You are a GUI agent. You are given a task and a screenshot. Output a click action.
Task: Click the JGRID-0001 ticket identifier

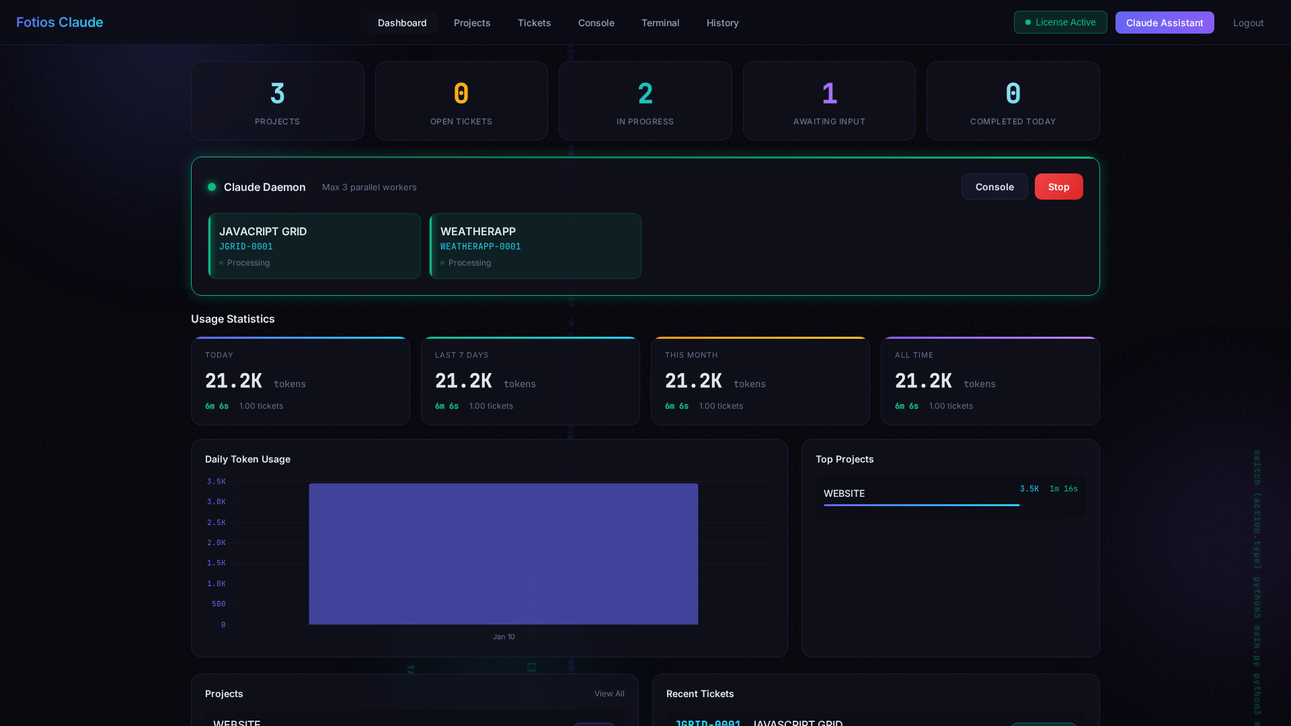(246, 246)
